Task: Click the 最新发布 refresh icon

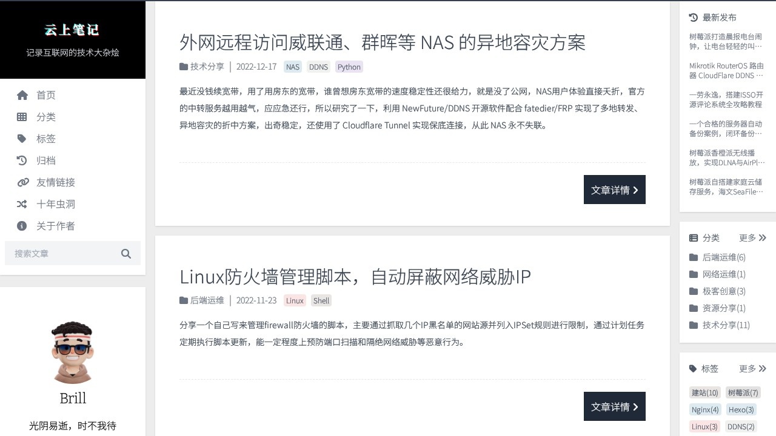Action: (693, 17)
